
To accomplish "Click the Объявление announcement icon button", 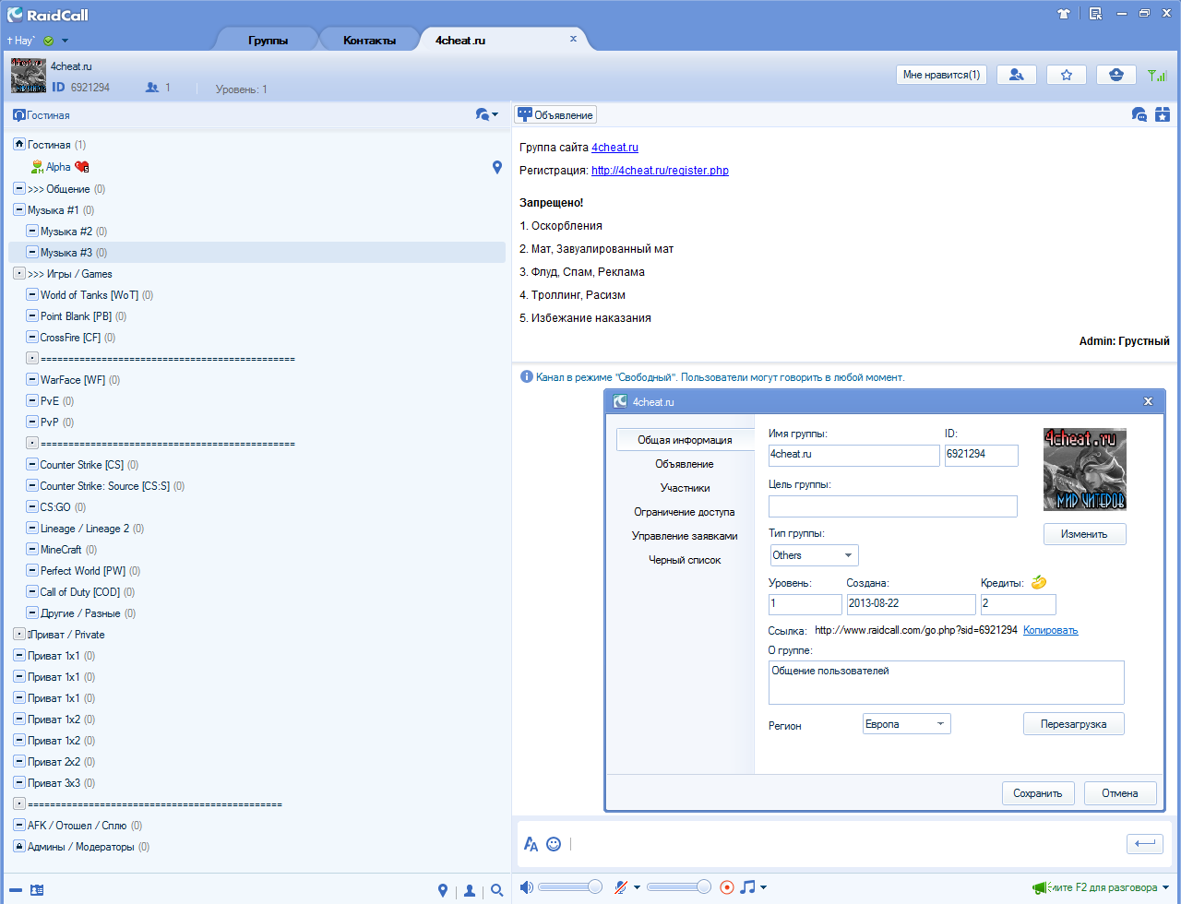I will coord(555,114).
